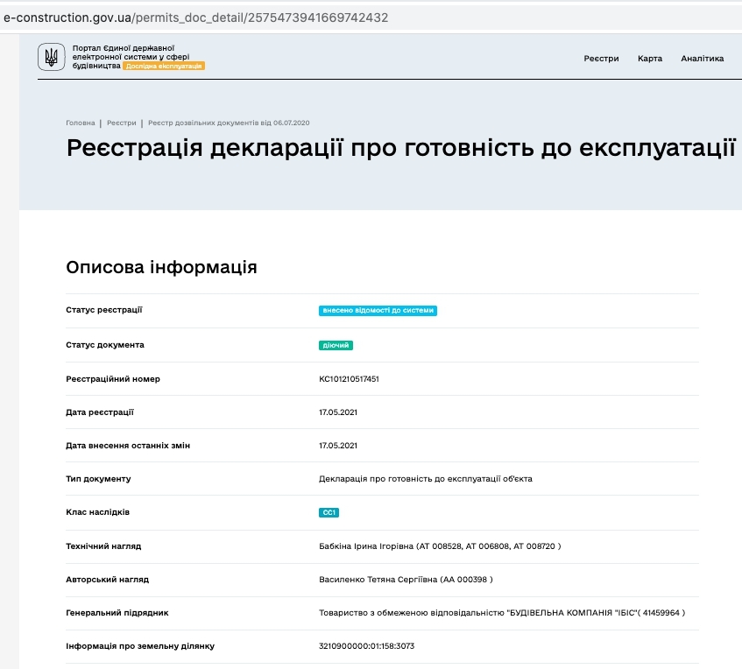The height and width of the screenshot is (669, 742).
Task: Go to Реєстри breadcrumb link
Action: [122, 123]
